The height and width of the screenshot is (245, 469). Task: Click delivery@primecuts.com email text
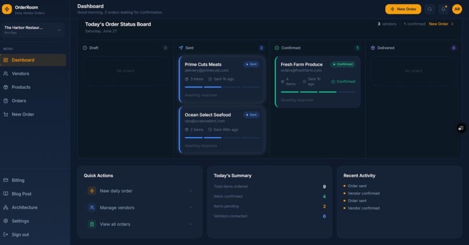click(207, 70)
